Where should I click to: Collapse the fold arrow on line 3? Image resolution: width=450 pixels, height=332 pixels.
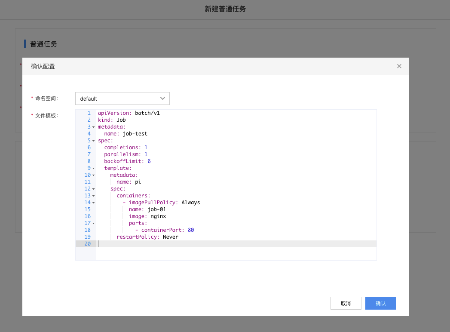pyautogui.click(x=94, y=127)
